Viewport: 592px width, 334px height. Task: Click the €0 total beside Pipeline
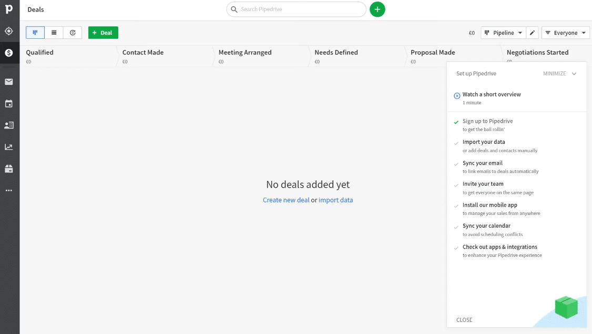[472, 33]
